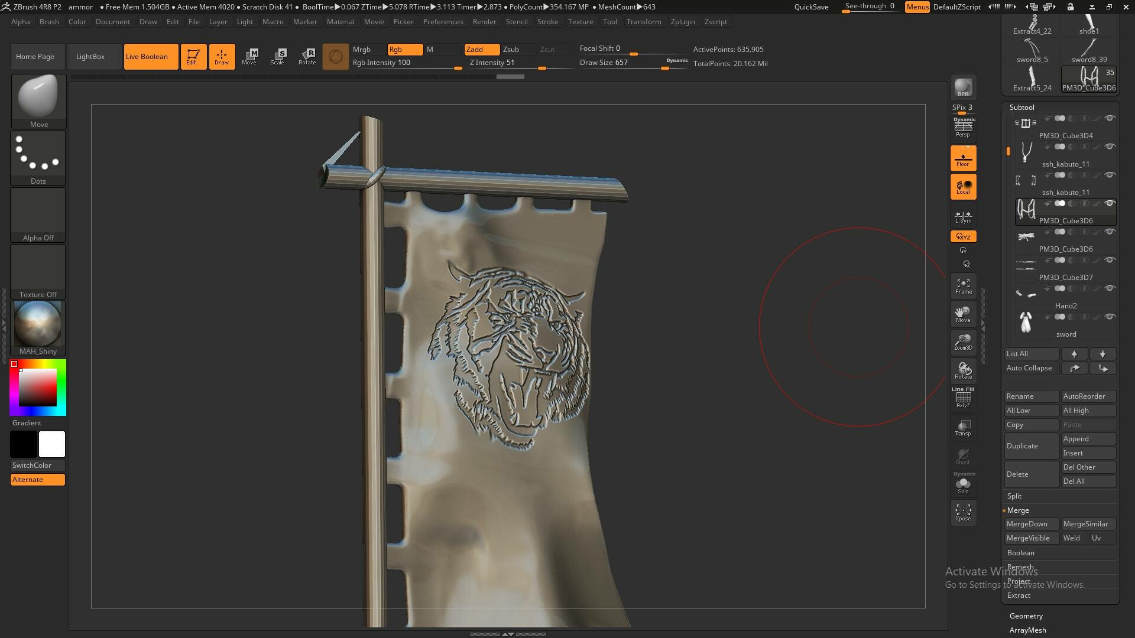Enable Zsub sculpting mode

click(x=511, y=50)
